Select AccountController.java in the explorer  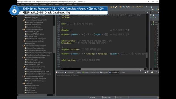[x=35, y=22]
